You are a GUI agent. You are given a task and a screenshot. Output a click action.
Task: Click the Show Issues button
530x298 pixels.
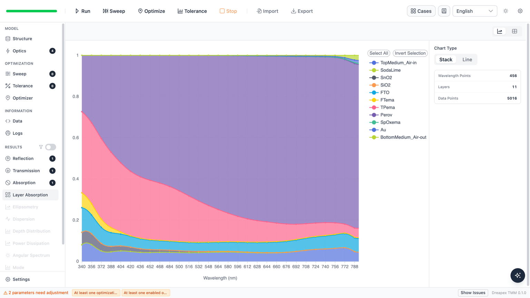[x=473, y=293]
